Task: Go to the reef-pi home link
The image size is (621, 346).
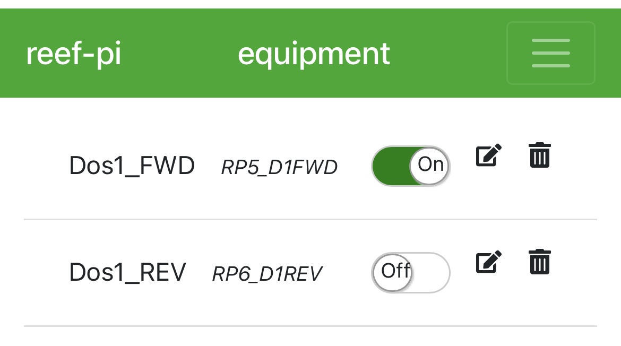Action: pyautogui.click(x=73, y=54)
